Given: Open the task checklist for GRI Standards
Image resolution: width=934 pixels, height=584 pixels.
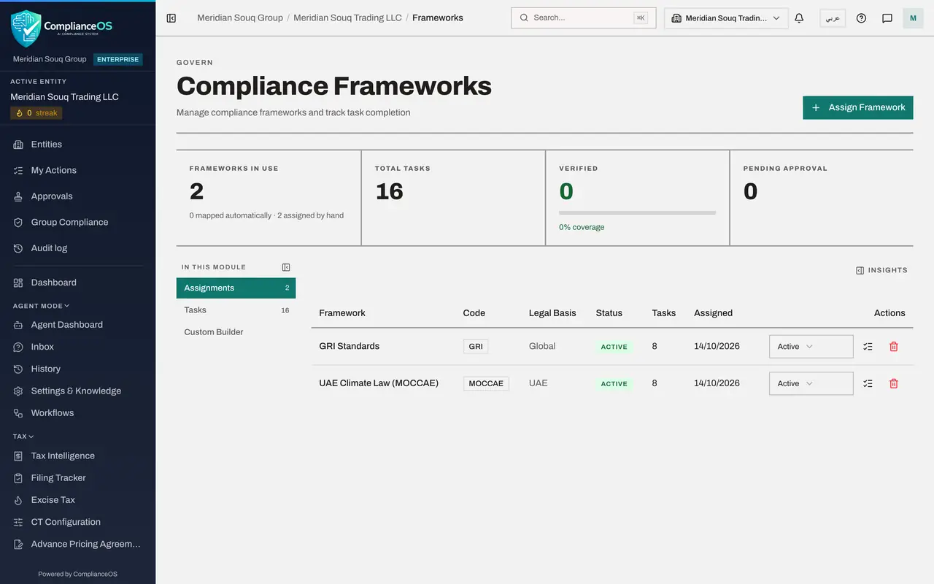Looking at the screenshot, I should click(868, 347).
